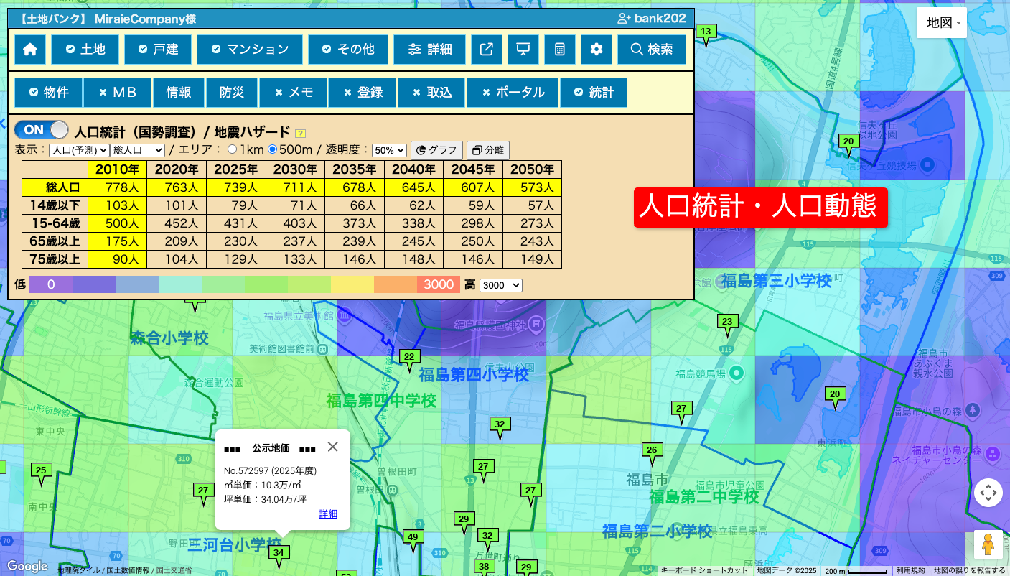Click the 検索 search button
Viewport: 1010px width, 576px height.
point(652,50)
